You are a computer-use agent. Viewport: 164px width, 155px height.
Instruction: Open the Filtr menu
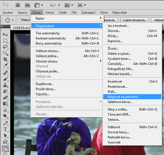pyautogui.click(x=74, y=13)
